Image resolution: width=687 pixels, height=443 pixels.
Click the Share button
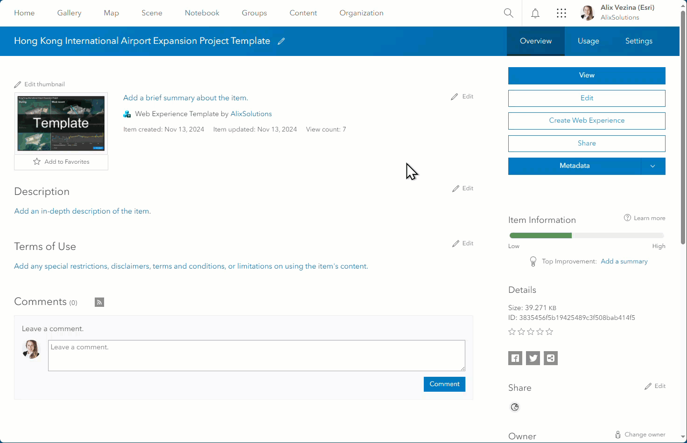pos(587,144)
